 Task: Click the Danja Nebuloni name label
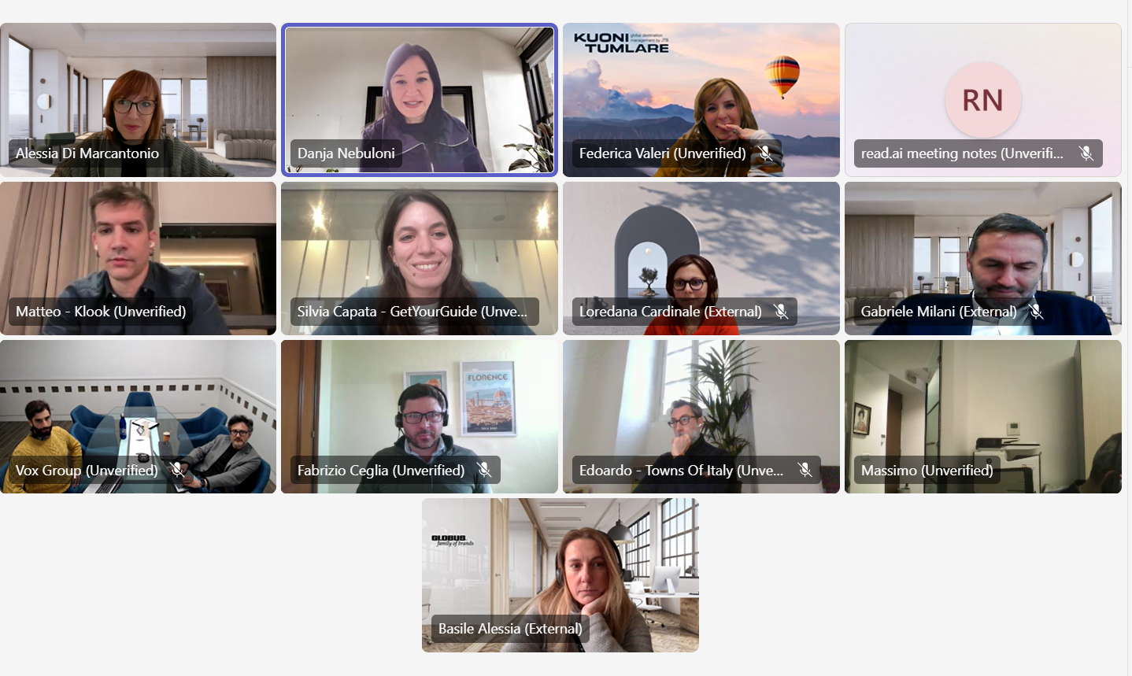(346, 153)
